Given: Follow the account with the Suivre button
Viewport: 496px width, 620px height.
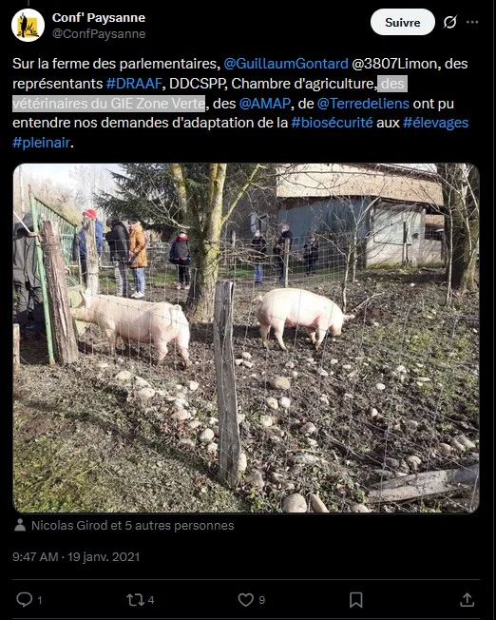Looking at the screenshot, I should (x=402, y=22).
